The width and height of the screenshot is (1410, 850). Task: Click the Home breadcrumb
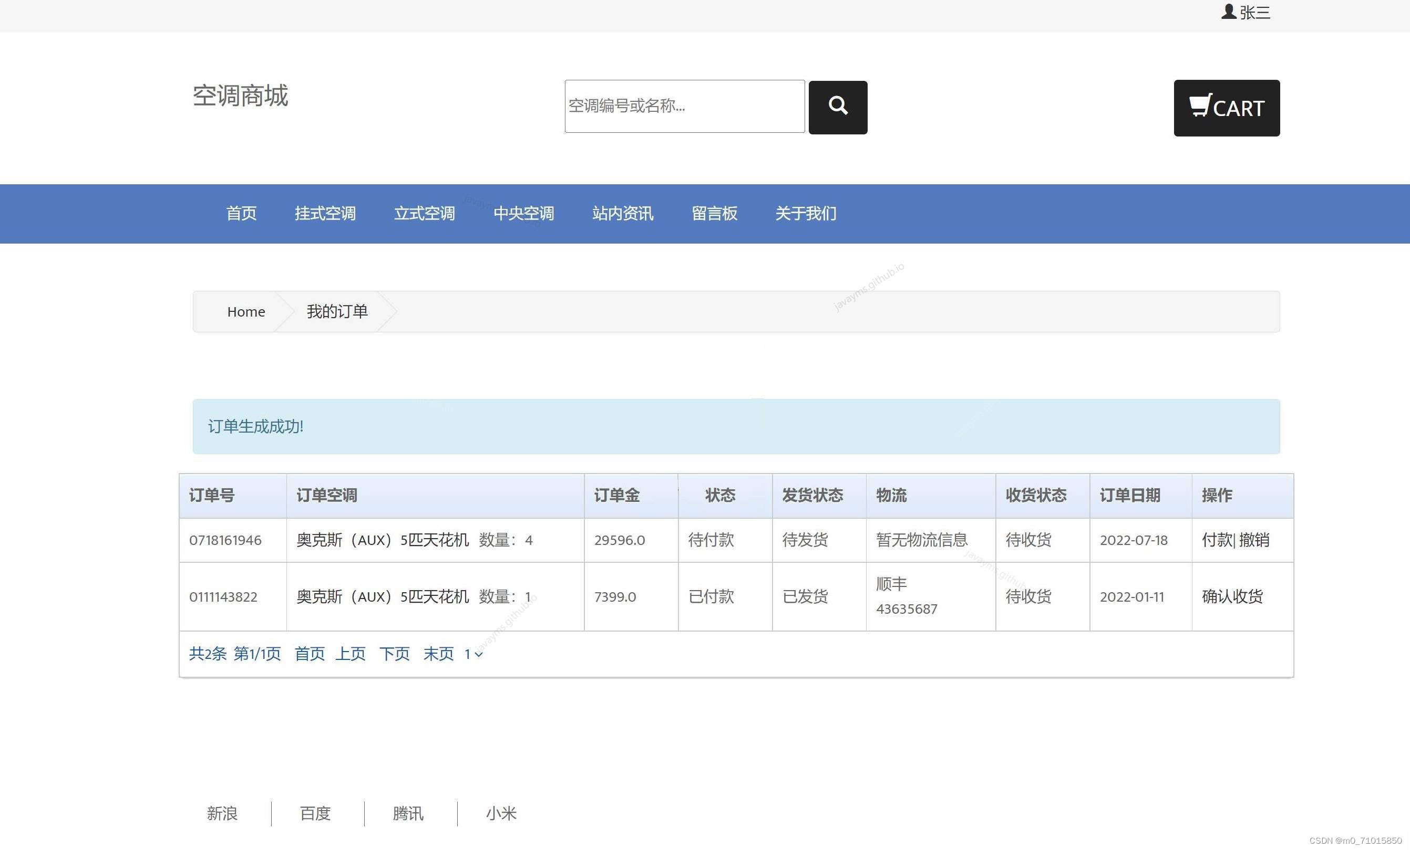click(246, 311)
